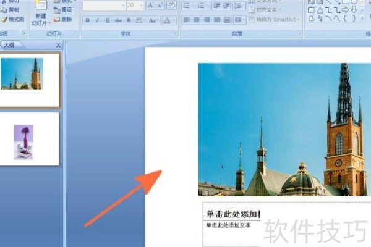The height and width of the screenshot is (247, 371).
Task: Select the Cloud shape
Action: point(312,19)
